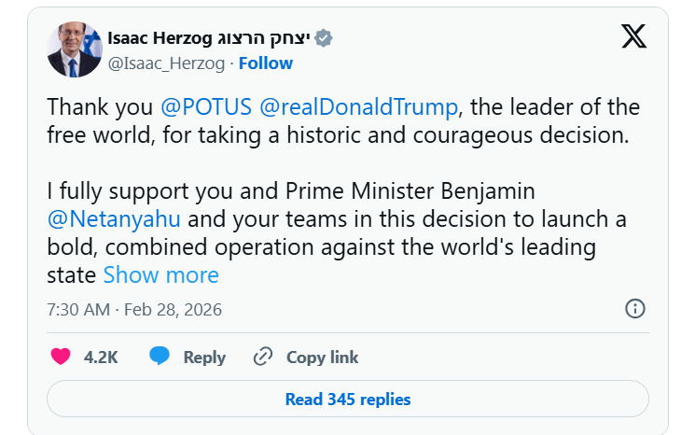Open the @Netanyahu mention

(x=114, y=219)
